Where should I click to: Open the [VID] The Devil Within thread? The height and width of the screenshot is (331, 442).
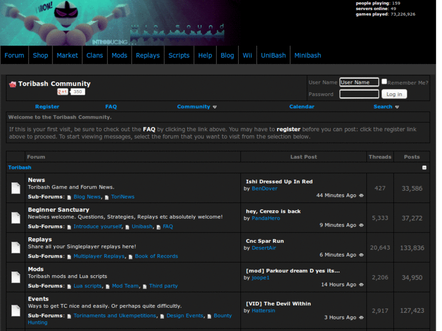tap(278, 304)
